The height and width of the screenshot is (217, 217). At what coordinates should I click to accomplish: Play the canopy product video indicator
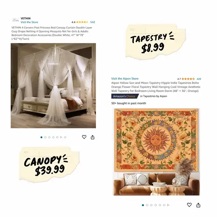click(x=61, y=137)
